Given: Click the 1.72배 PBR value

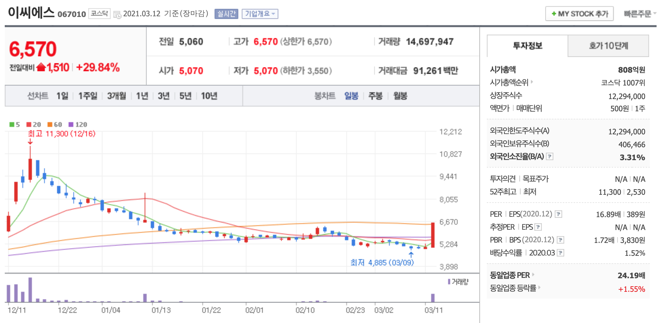Looking at the screenshot, I should pos(604,240).
